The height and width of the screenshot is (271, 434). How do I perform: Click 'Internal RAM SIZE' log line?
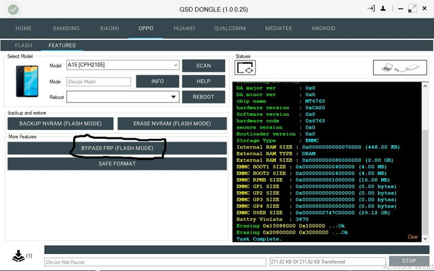point(318,147)
